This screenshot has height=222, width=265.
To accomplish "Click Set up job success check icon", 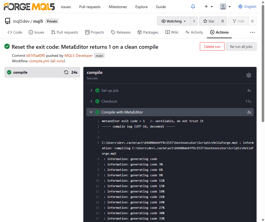I will pyautogui.click(x=97, y=90).
